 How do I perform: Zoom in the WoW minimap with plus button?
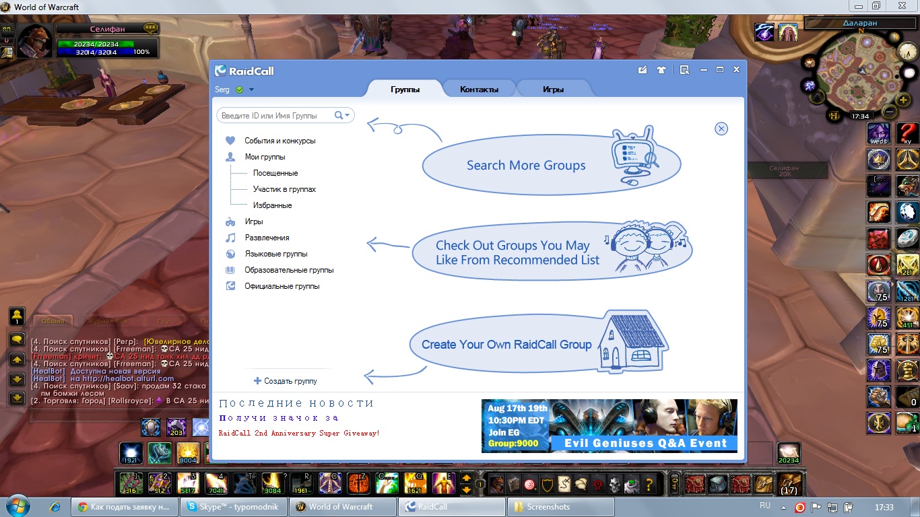point(904,100)
